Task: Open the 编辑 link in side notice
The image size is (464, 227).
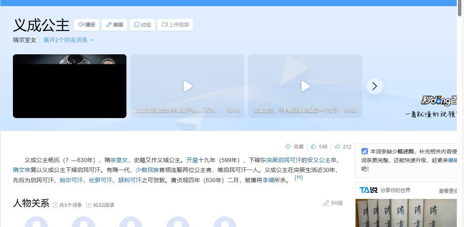Action: coord(452,160)
